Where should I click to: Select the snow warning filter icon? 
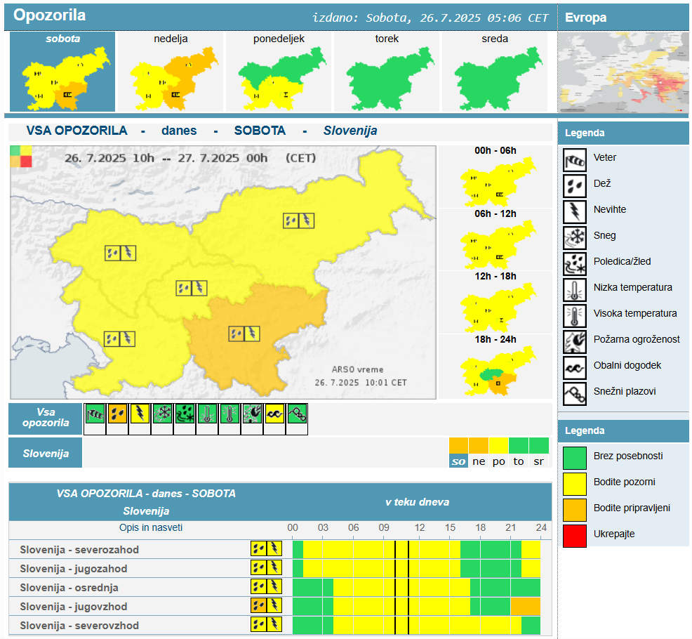click(162, 414)
